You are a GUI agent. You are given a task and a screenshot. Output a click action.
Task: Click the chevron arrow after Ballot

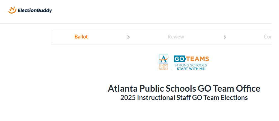(129, 37)
